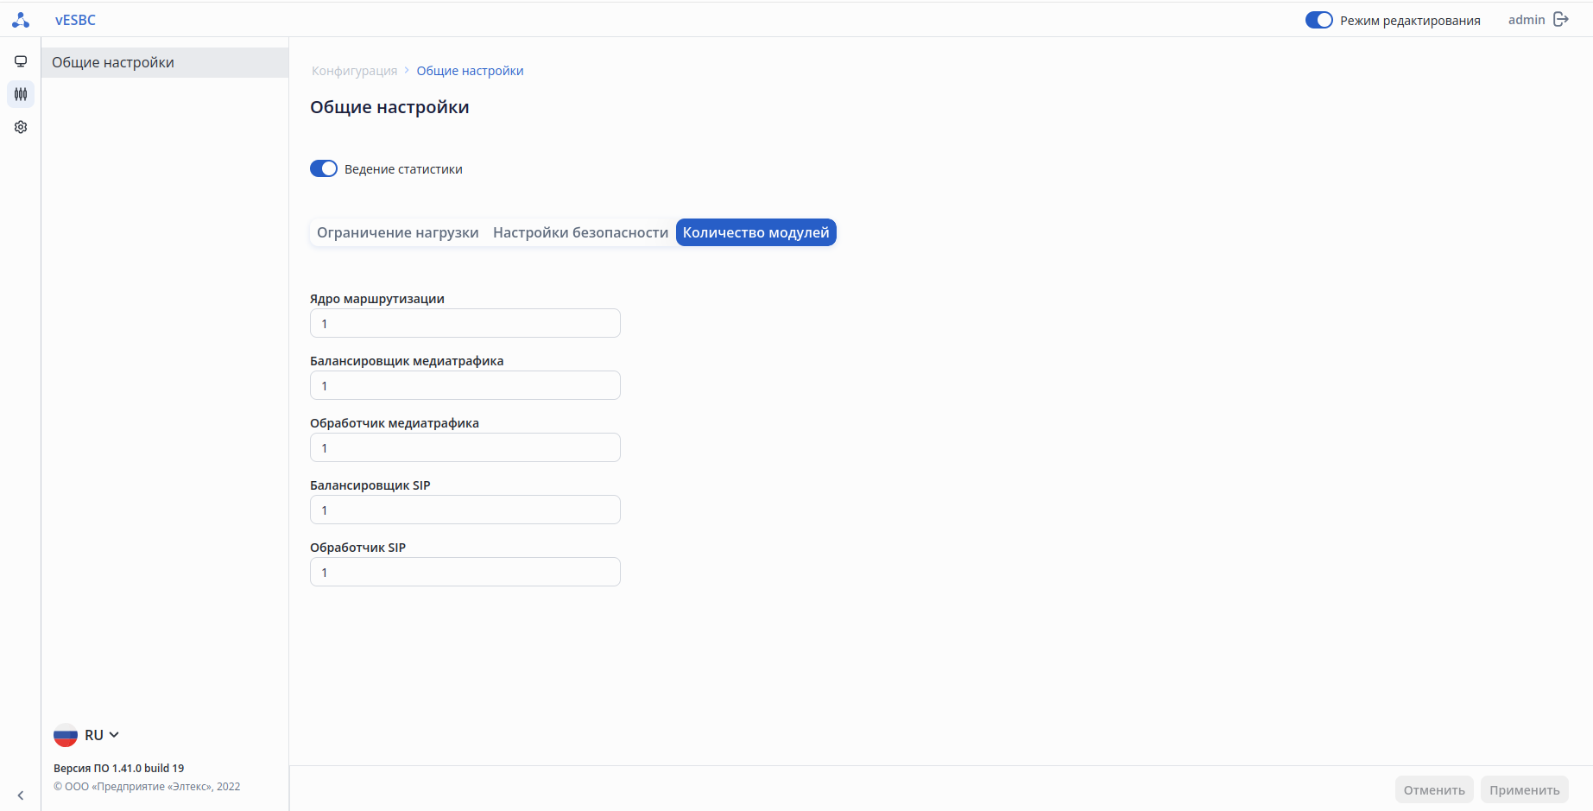This screenshot has height=811, width=1593.
Task: Click the Применить button
Action: (1525, 789)
